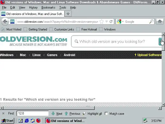Click the system tray network icon

pyautogui.click(x=145, y=121)
